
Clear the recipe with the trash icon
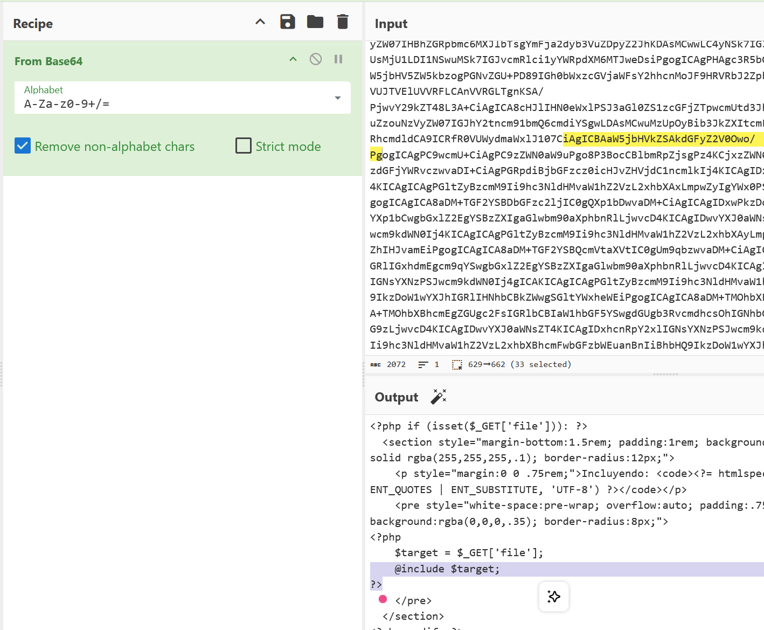click(x=343, y=22)
